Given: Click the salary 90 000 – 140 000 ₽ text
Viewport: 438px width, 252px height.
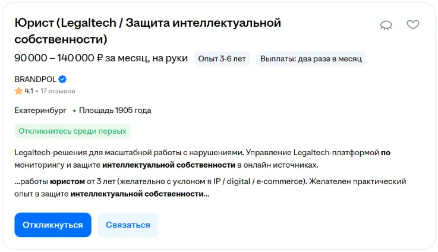Looking at the screenshot, I should click(x=58, y=58).
